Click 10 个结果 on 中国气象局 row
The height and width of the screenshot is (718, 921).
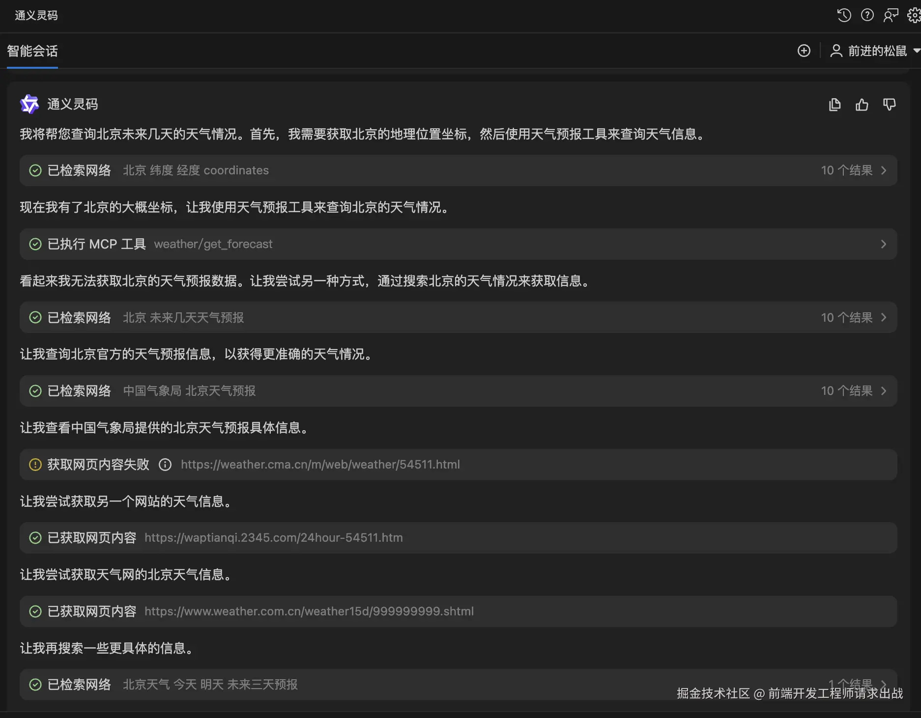[x=847, y=391]
